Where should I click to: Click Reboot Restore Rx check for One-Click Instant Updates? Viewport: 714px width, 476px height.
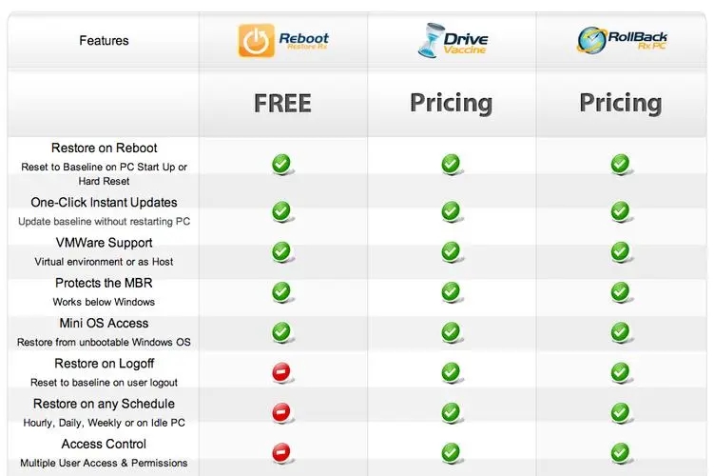coord(281,210)
